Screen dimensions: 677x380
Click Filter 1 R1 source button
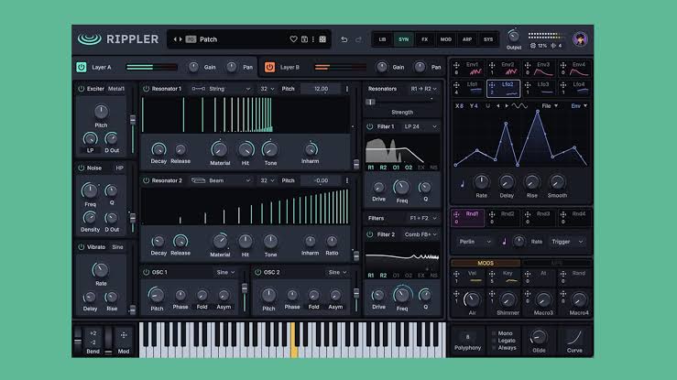[371, 168]
